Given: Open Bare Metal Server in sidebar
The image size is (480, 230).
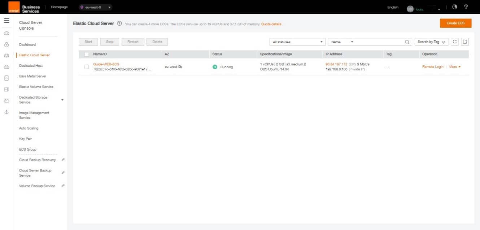Looking at the screenshot, I should click(x=32, y=76).
